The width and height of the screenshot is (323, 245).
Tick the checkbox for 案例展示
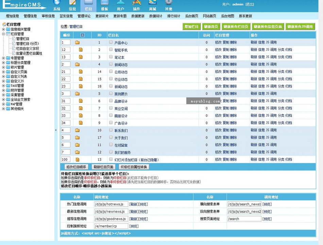pyautogui.click(x=111, y=93)
